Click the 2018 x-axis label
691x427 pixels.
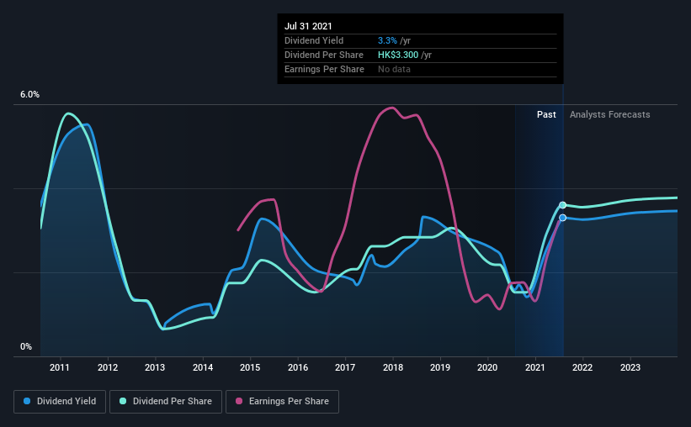[393, 367]
